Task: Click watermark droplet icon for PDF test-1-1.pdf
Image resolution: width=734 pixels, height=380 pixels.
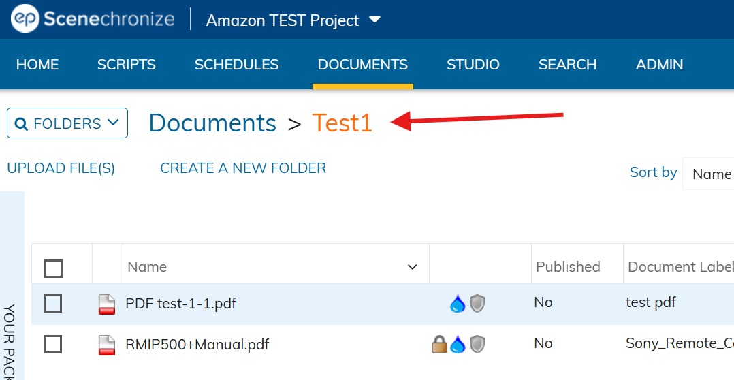Action: click(458, 304)
